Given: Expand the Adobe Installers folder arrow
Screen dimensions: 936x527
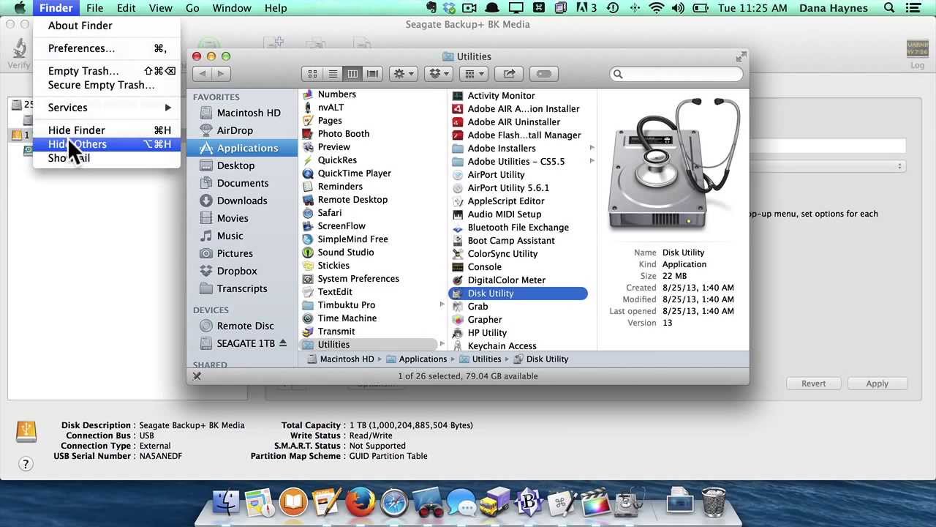Looking at the screenshot, I should click(x=592, y=149).
